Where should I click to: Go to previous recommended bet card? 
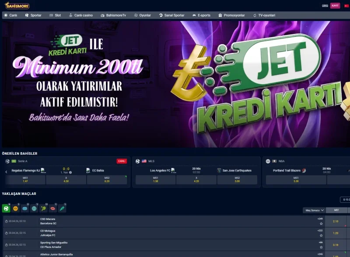6,172
